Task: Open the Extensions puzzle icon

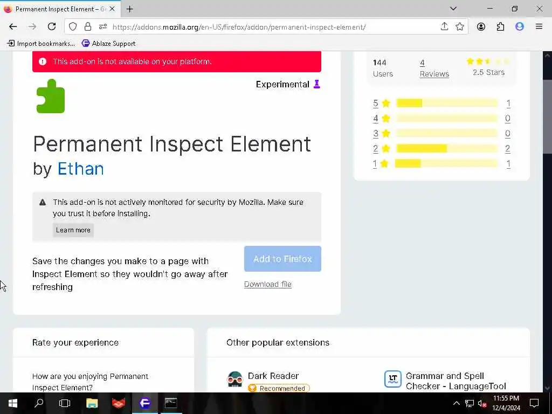Action: tap(500, 27)
